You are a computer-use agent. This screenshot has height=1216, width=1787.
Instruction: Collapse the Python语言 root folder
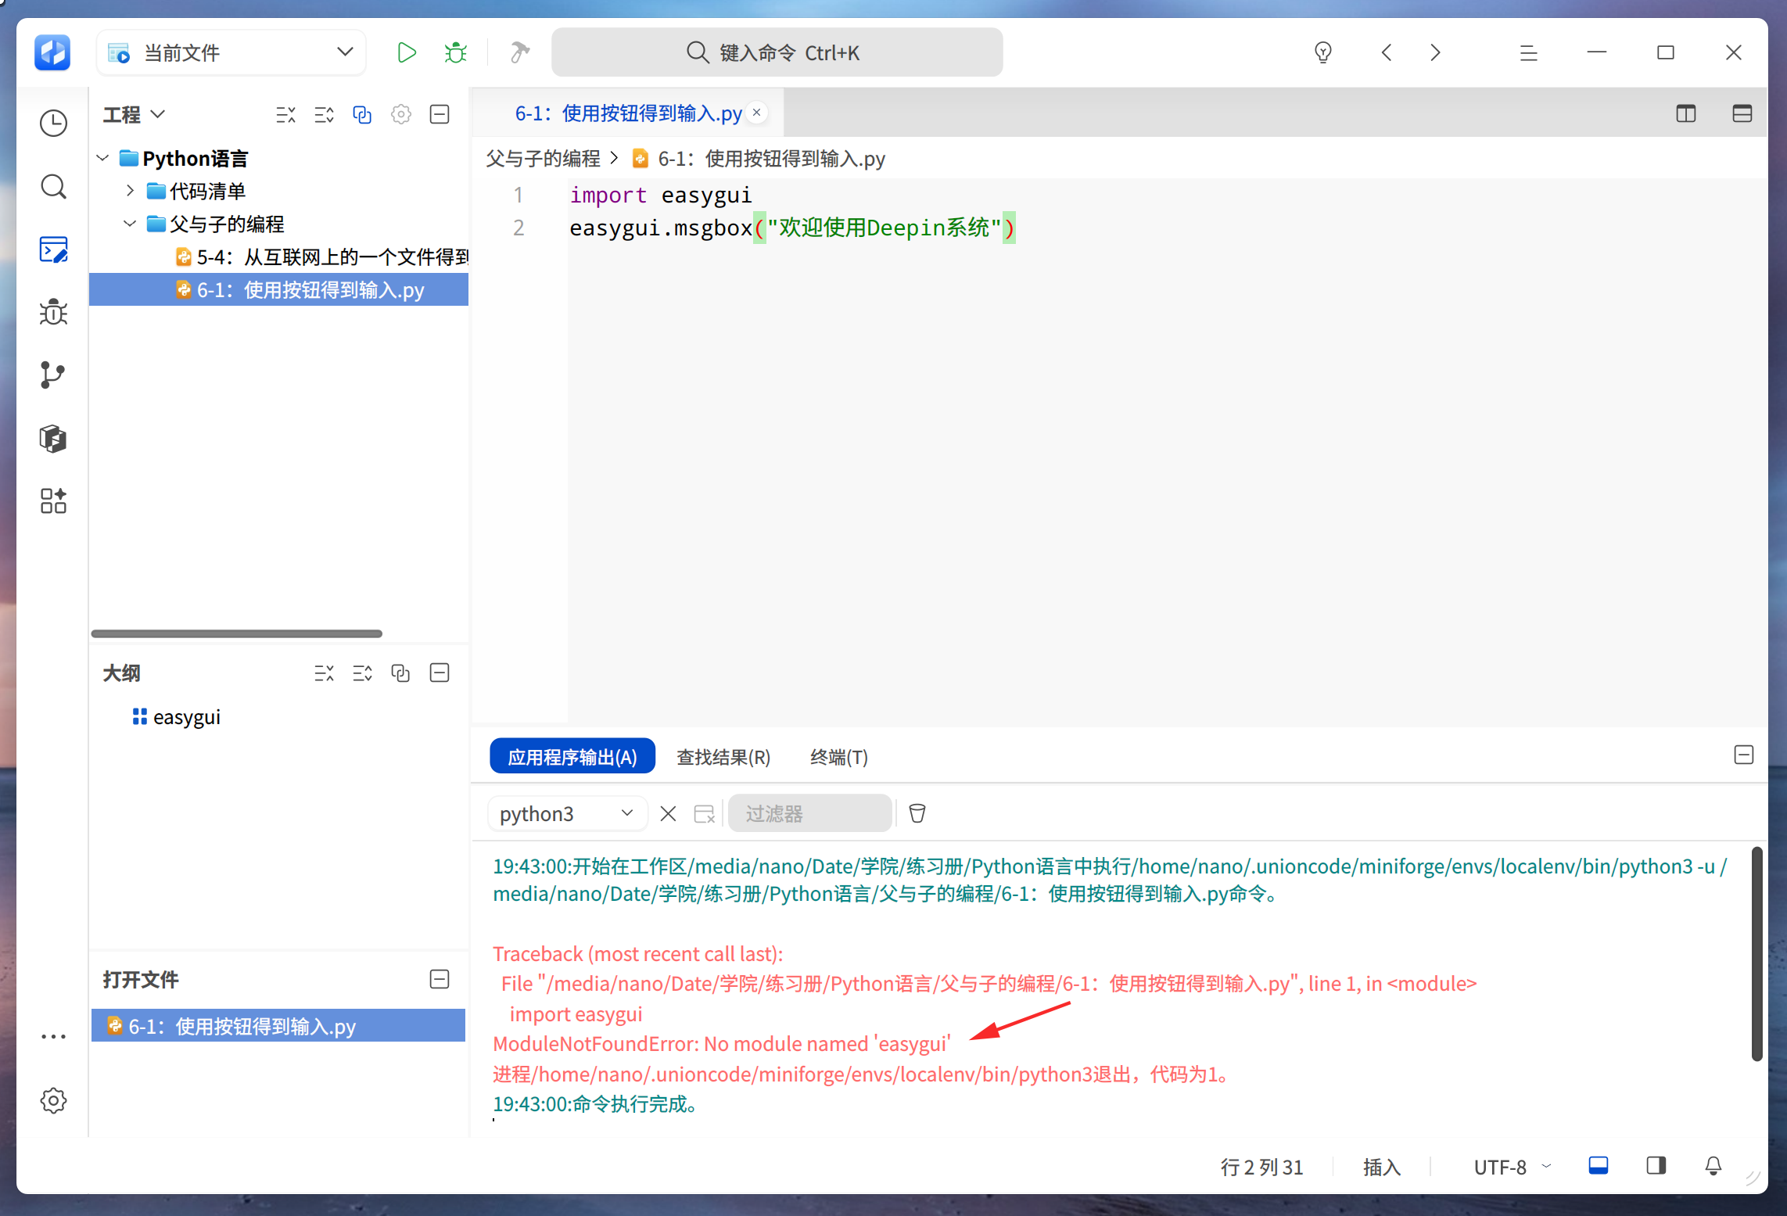pos(102,159)
